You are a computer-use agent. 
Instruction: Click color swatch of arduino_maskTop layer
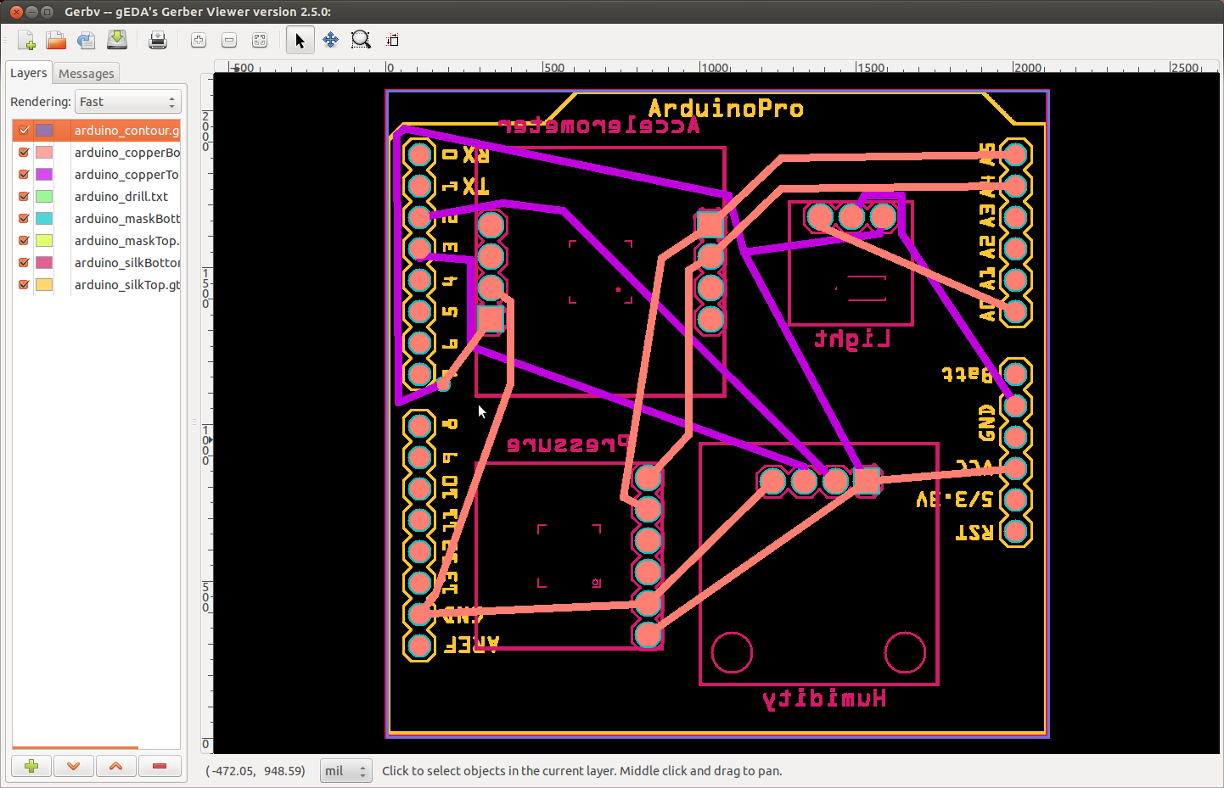point(44,241)
